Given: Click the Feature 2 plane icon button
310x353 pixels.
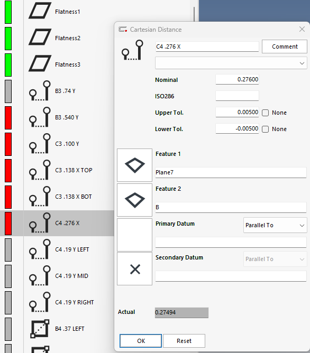Looking at the screenshot, I should 135,200.
